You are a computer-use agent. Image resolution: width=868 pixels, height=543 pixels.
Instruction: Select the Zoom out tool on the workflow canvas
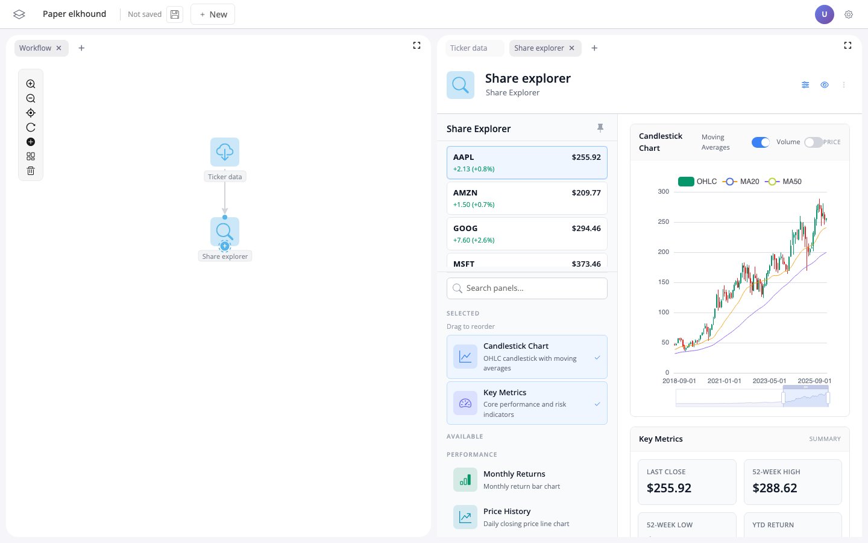[x=31, y=98]
